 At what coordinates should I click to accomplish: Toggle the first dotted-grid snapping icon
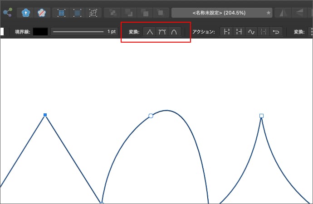coord(62,13)
